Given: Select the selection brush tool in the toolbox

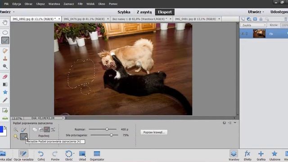Looking at the screenshot, I should click(x=5, y=40).
